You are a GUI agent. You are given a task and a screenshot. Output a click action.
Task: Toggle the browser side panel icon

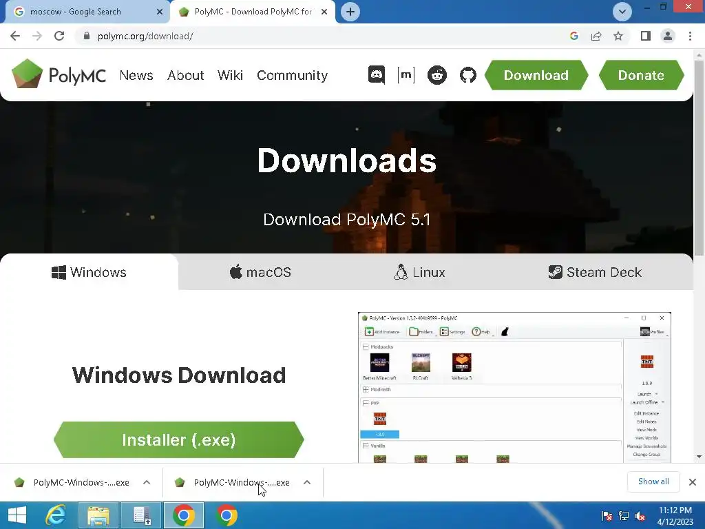646,36
